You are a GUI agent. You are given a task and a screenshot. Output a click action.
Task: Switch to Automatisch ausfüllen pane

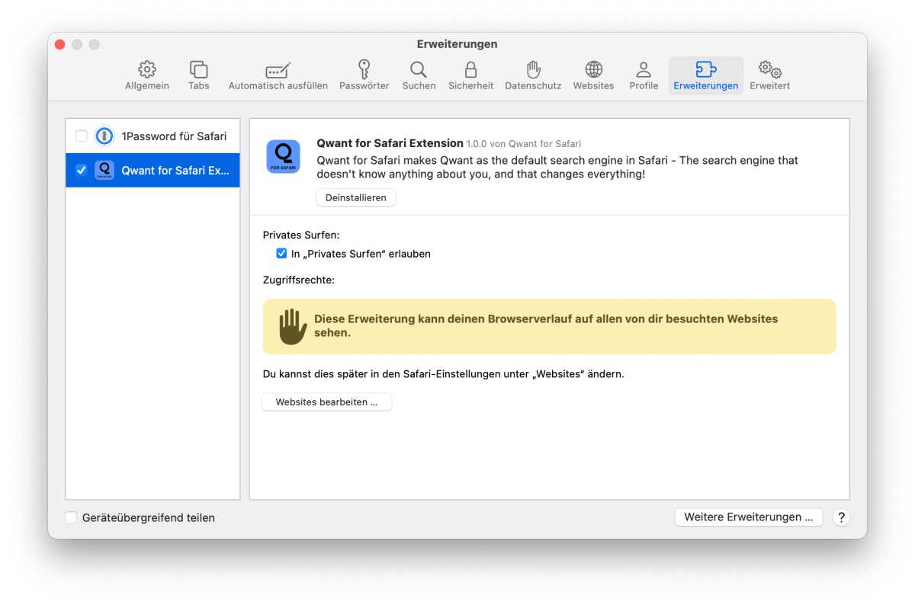click(x=278, y=75)
